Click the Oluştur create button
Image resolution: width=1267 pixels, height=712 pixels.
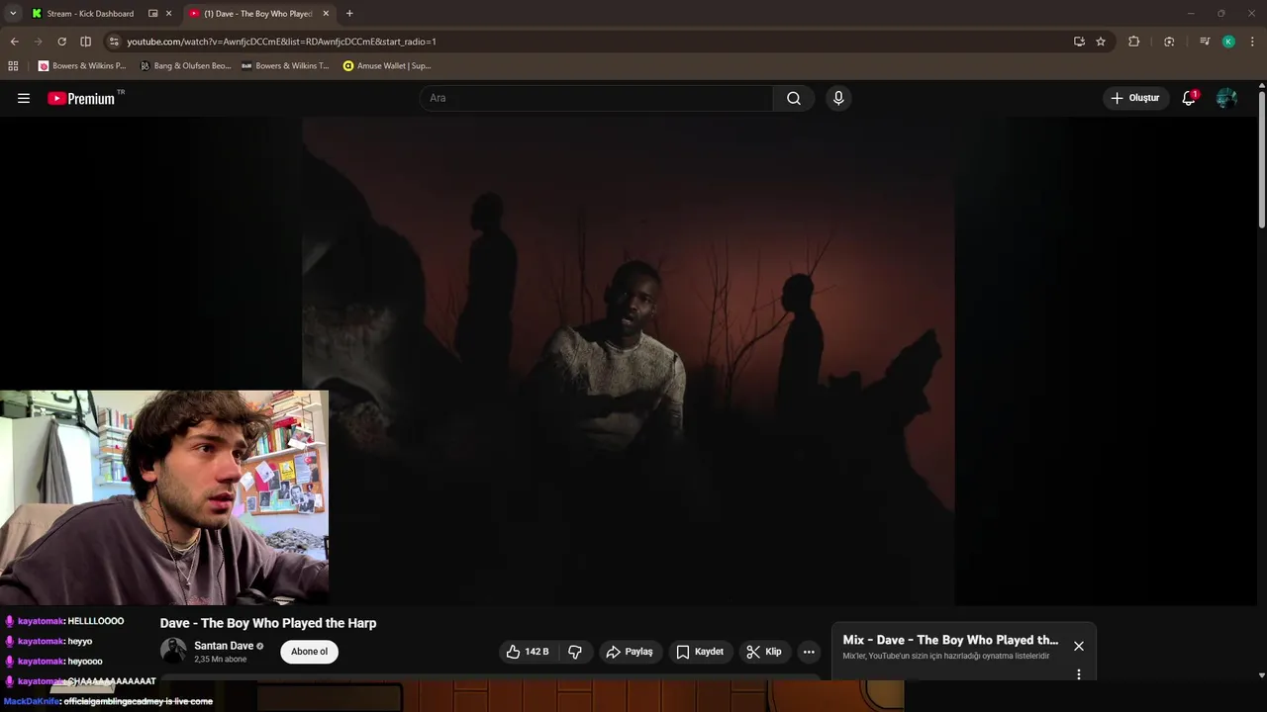pos(1135,98)
